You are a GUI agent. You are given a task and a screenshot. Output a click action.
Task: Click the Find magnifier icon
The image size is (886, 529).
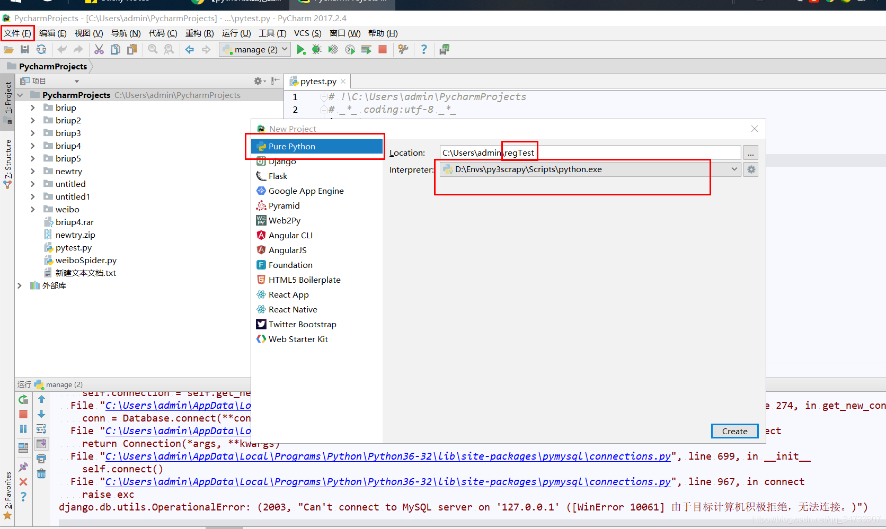pyautogui.click(x=153, y=49)
